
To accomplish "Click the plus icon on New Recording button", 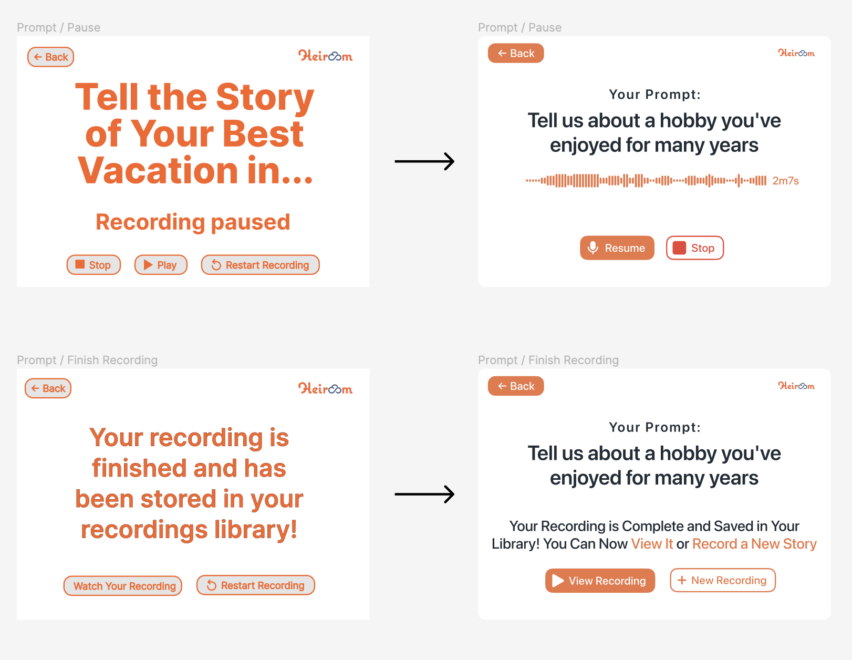I will (682, 580).
